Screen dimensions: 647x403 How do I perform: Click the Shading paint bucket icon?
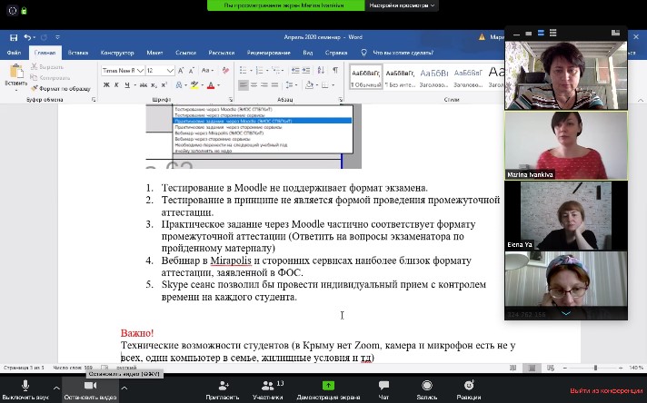pyautogui.click(x=309, y=85)
